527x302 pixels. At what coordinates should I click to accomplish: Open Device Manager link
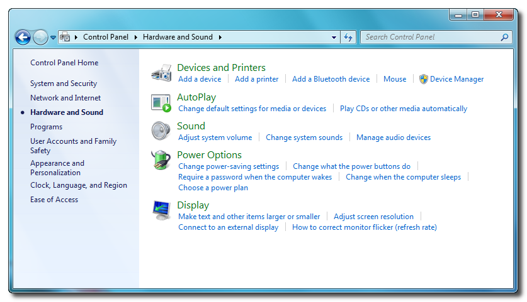click(456, 79)
